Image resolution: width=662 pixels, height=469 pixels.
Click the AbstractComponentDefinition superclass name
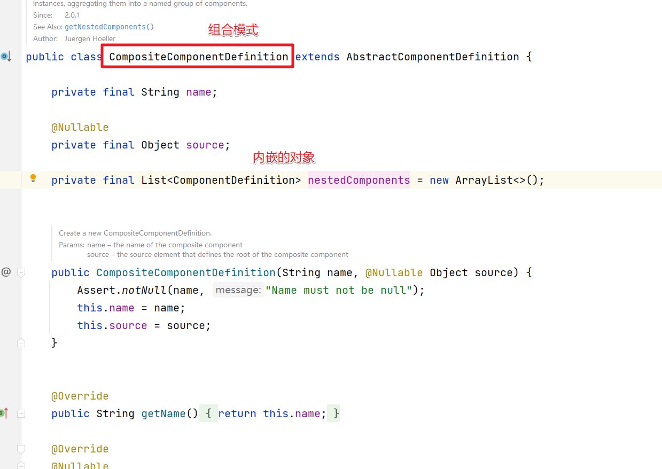433,57
